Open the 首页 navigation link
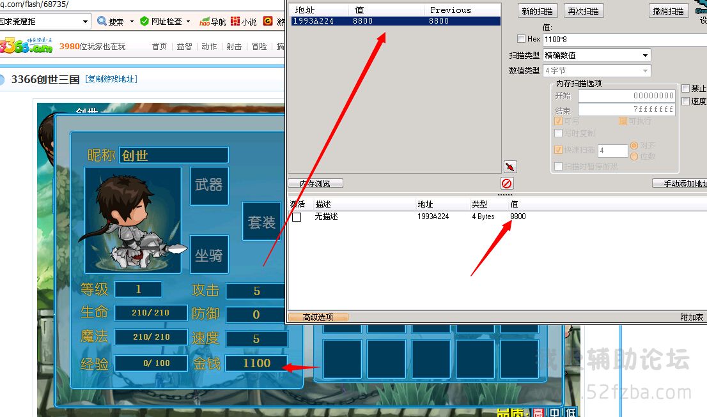This screenshot has height=417, width=707. tap(159, 47)
